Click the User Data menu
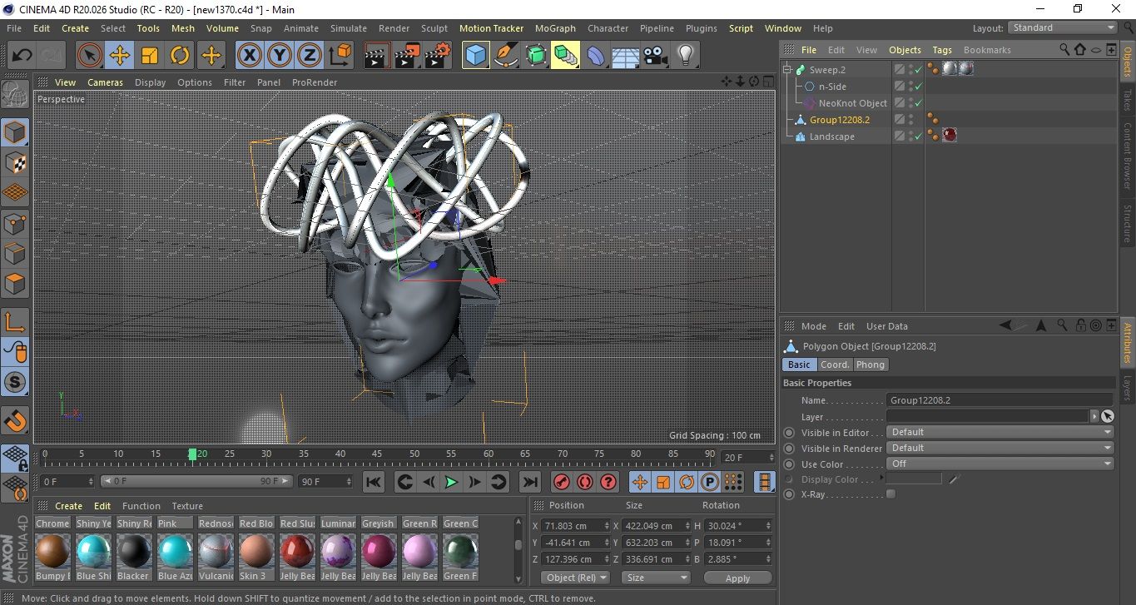 point(887,326)
